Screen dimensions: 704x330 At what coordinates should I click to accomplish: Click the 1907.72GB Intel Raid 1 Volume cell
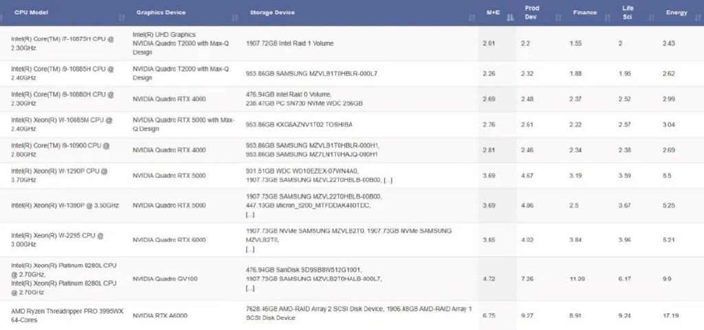289,43
